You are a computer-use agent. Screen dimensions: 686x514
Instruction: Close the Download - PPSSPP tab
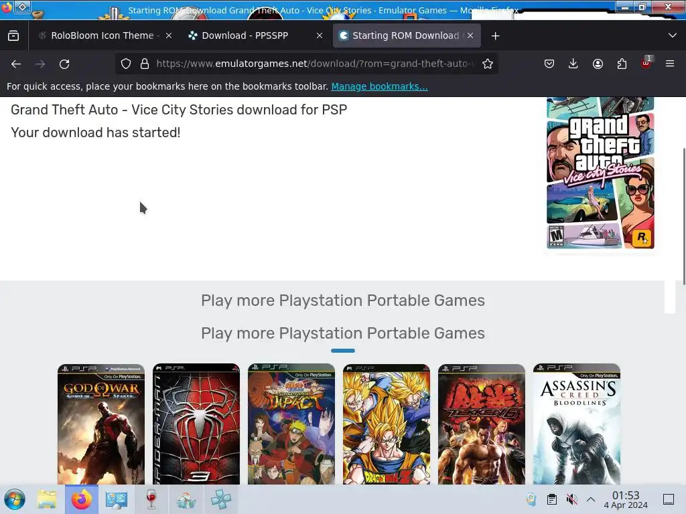click(x=320, y=36)
